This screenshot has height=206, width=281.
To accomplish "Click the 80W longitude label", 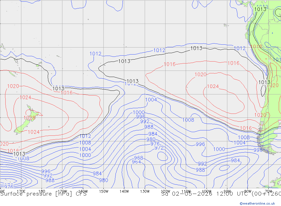I will [248, 191].
